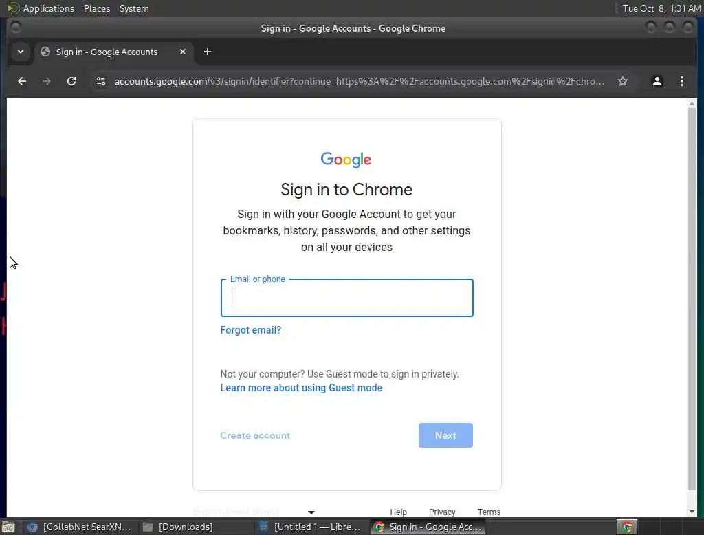Click the window menu button in title bar
704x535 pixels.
[15, 28]
